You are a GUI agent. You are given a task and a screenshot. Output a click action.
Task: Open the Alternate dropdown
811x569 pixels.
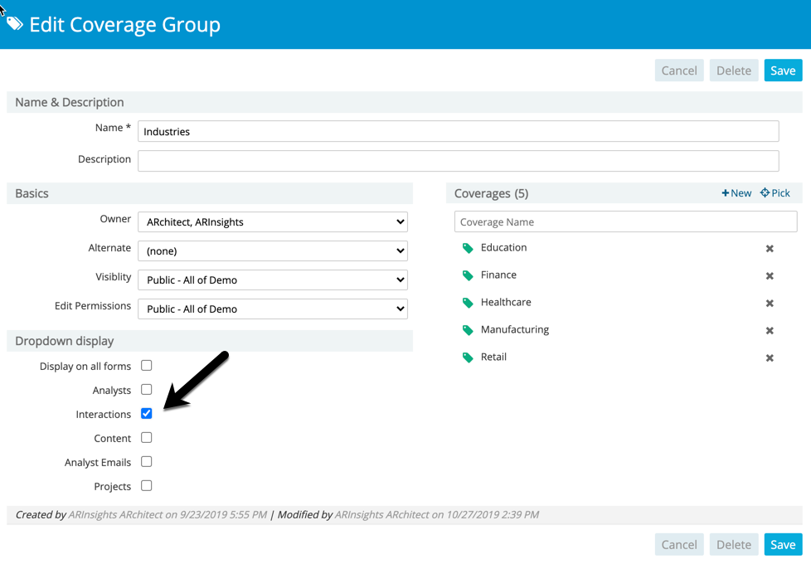pos(273,250)
